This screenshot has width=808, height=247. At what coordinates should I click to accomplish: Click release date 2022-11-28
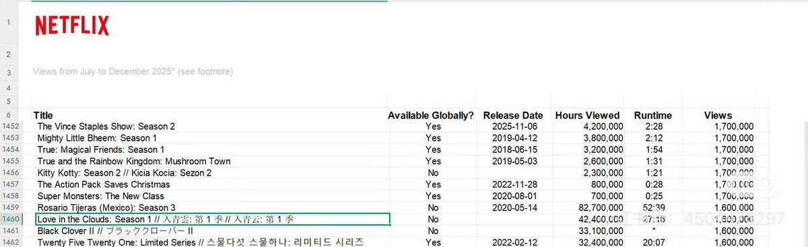point(513,184)
